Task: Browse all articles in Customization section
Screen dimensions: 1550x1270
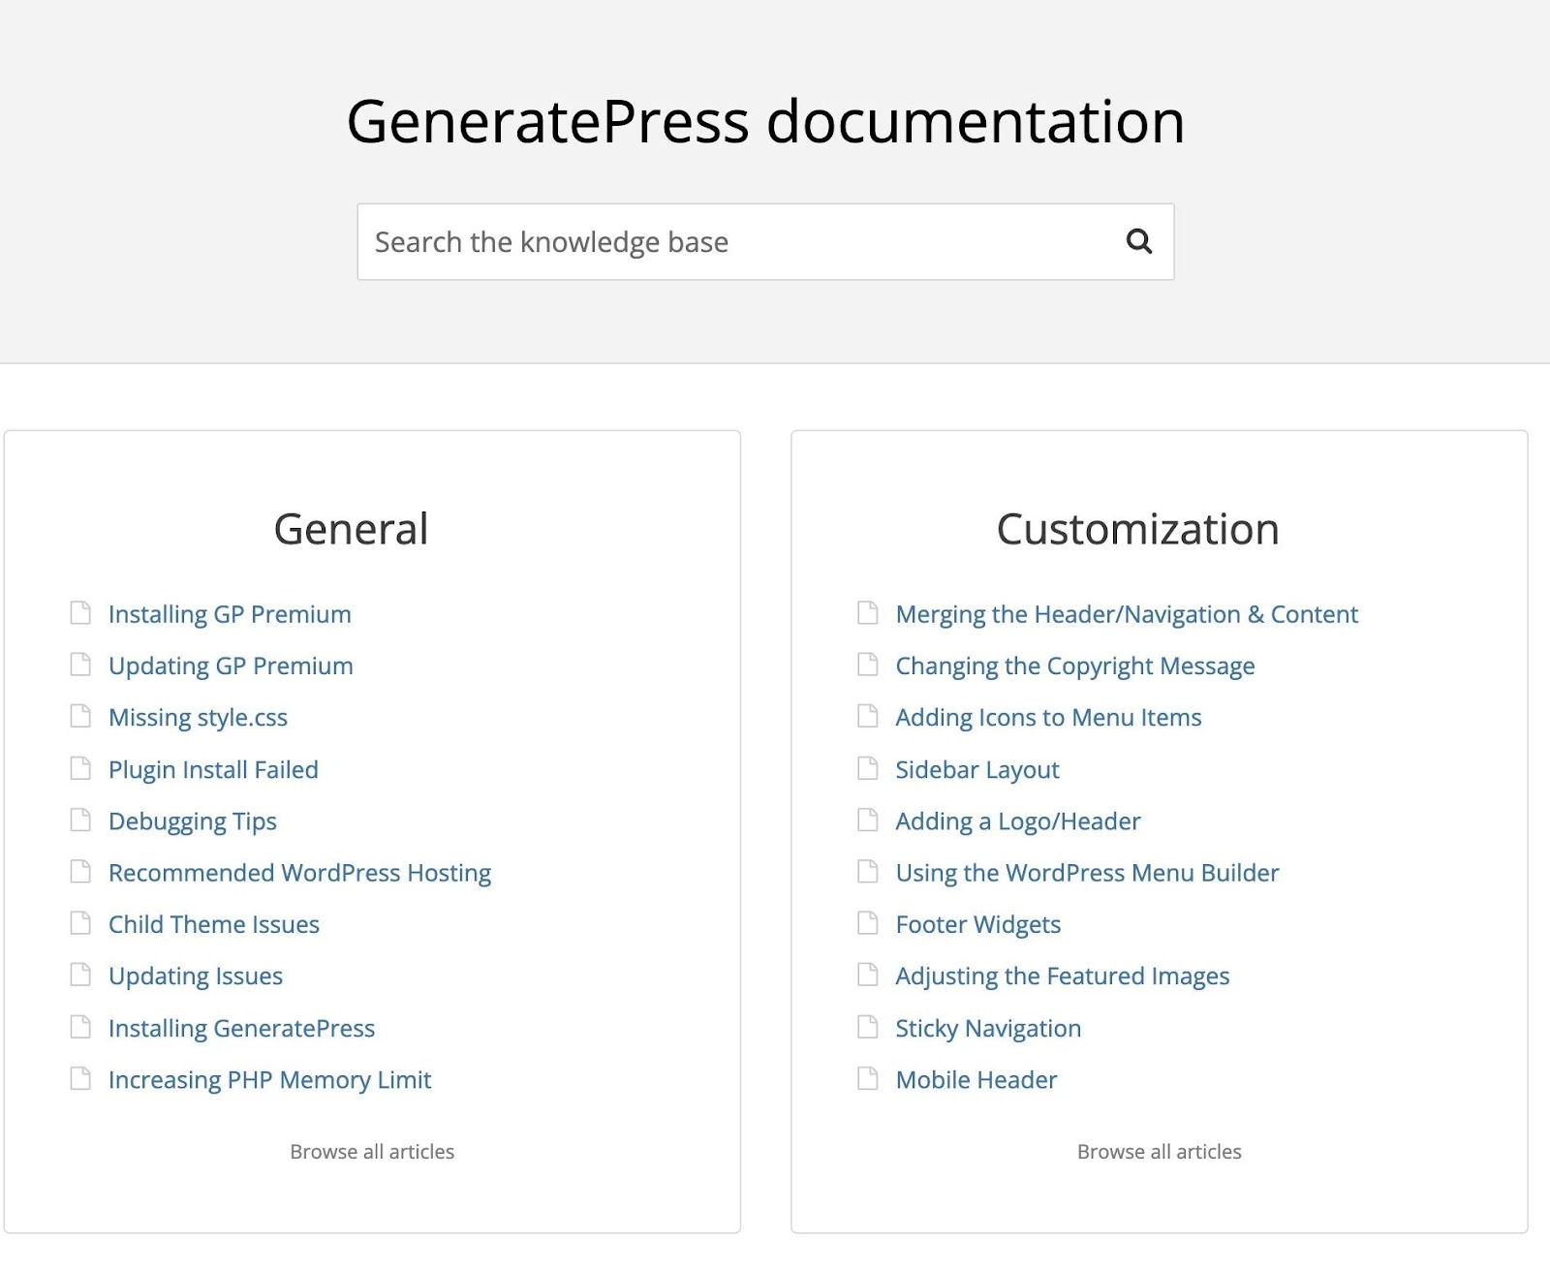Action: pyautogui.click(x=1159, y=1151)
